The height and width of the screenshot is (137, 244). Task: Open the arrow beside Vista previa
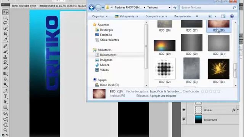point(137,16)
